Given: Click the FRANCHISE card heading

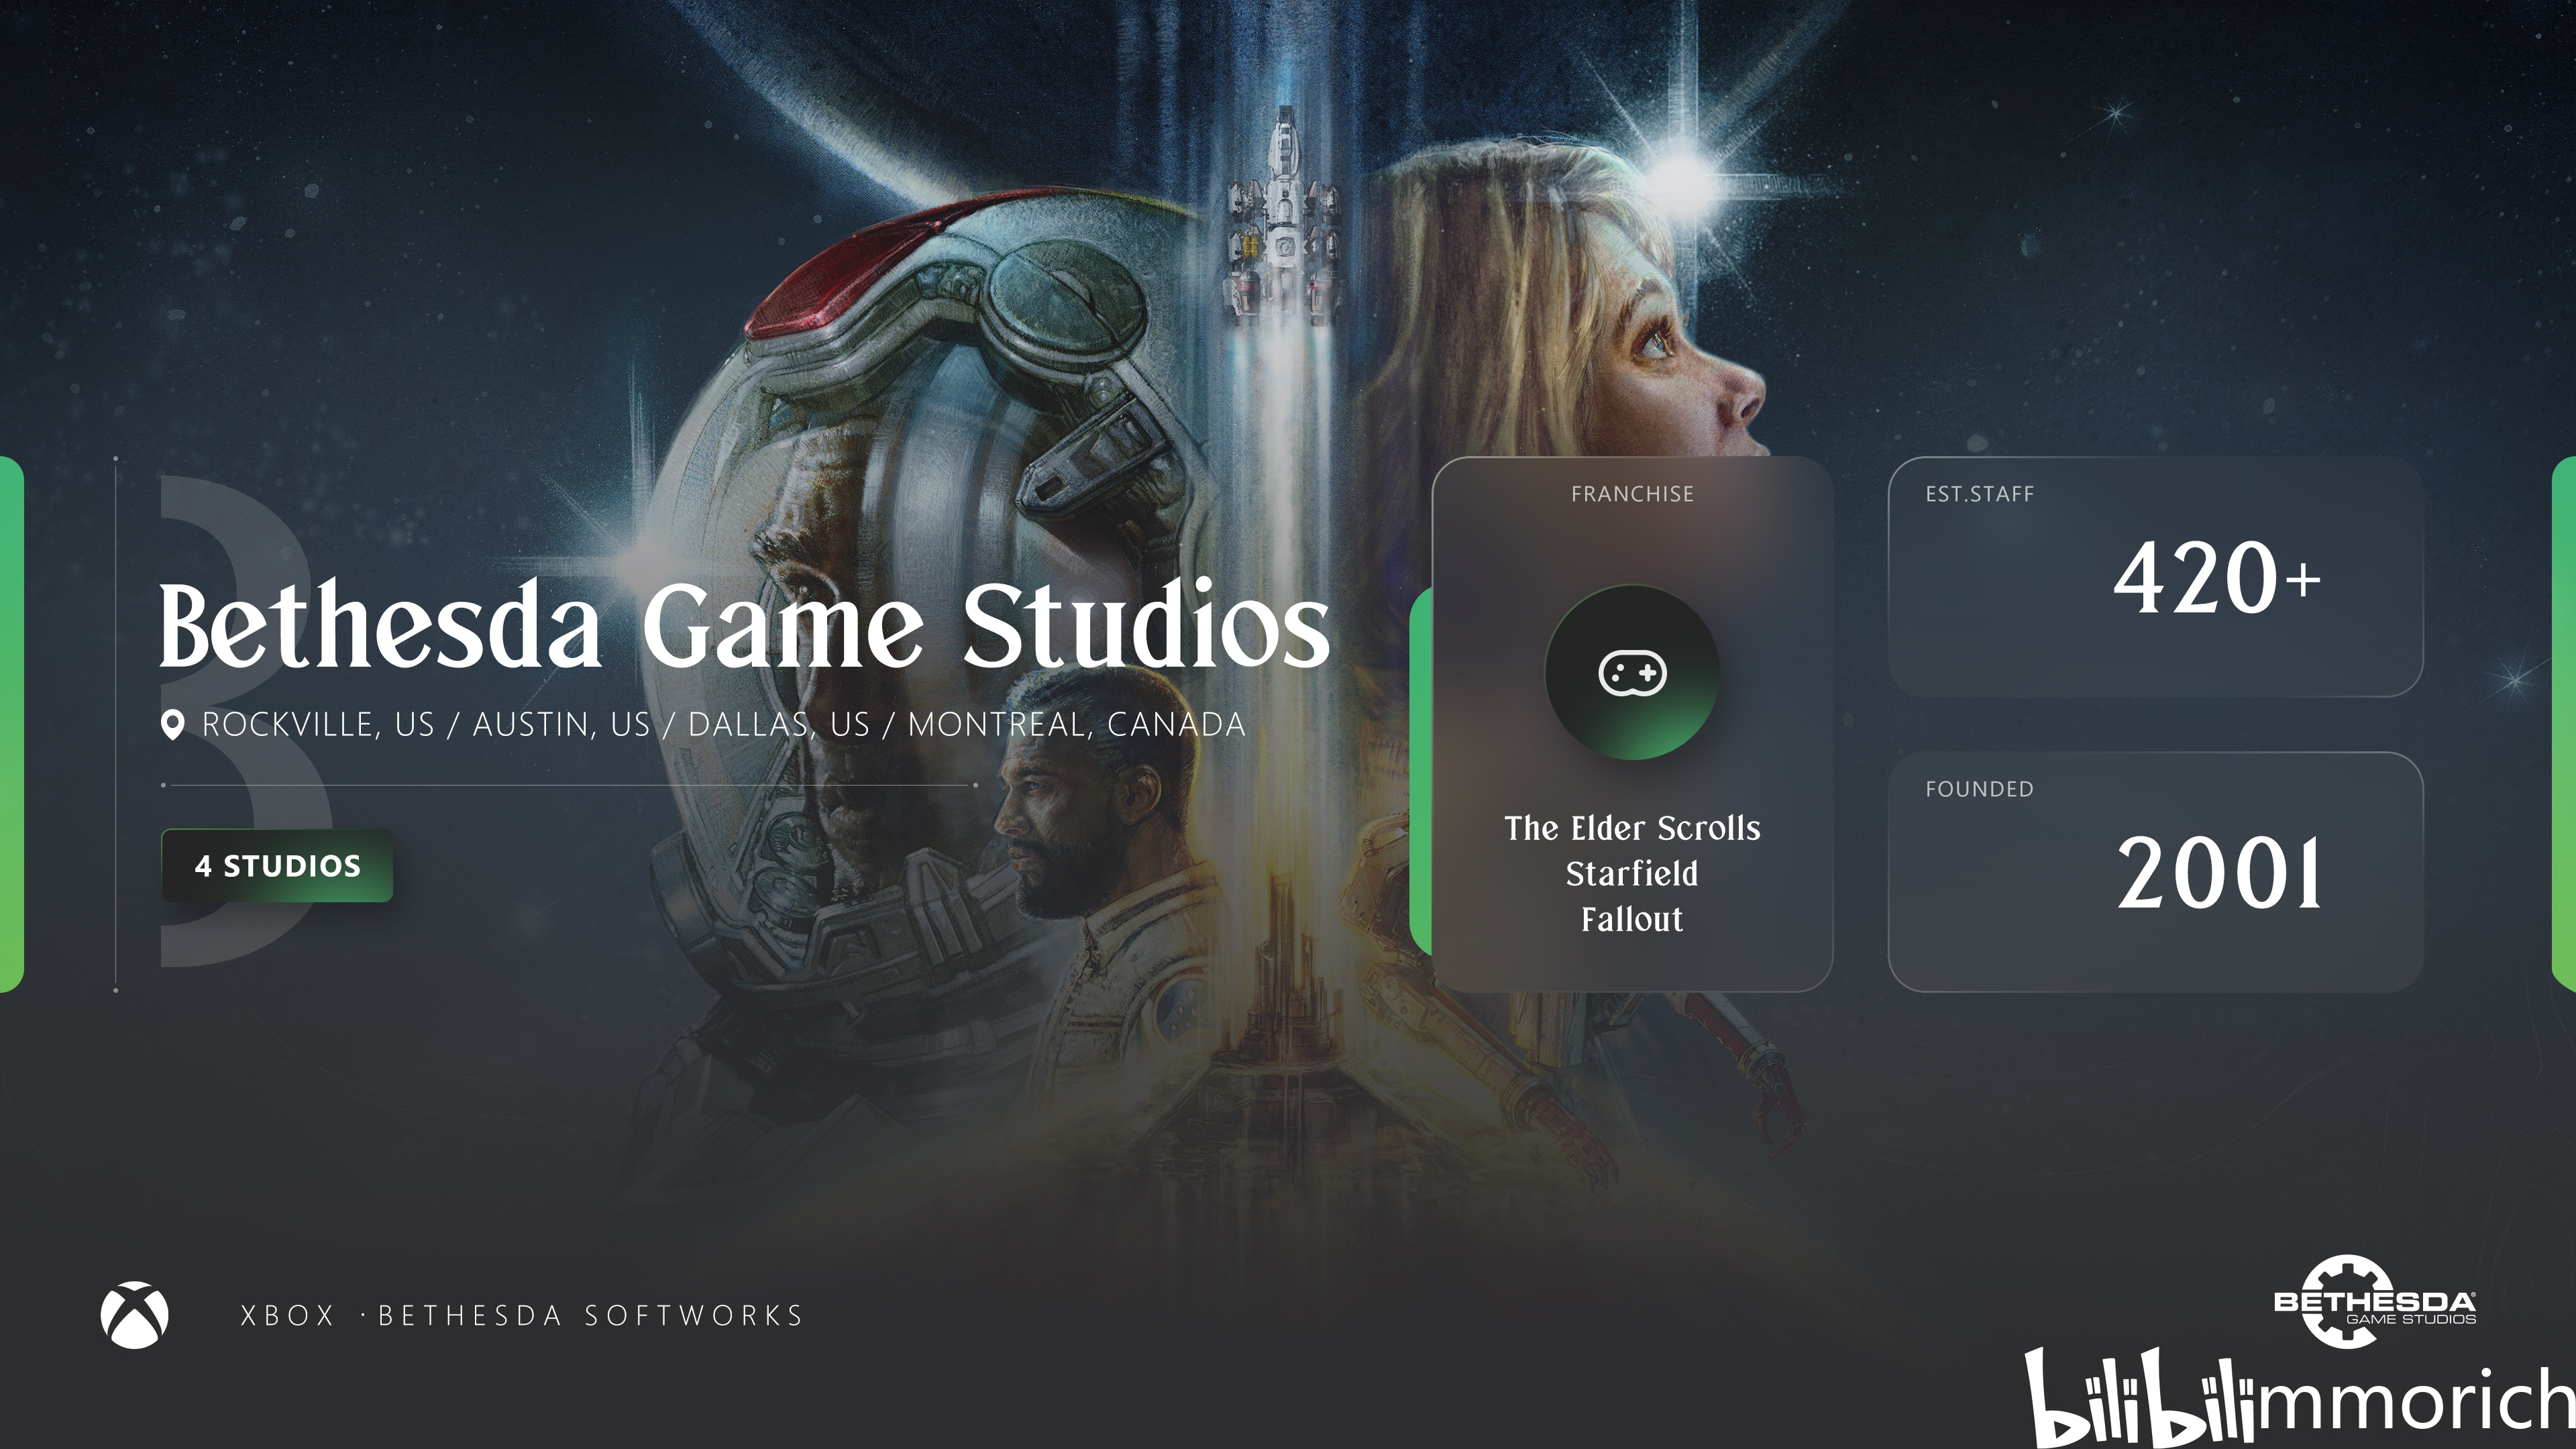Looking at the screenshot, I should pos(1632,494).
